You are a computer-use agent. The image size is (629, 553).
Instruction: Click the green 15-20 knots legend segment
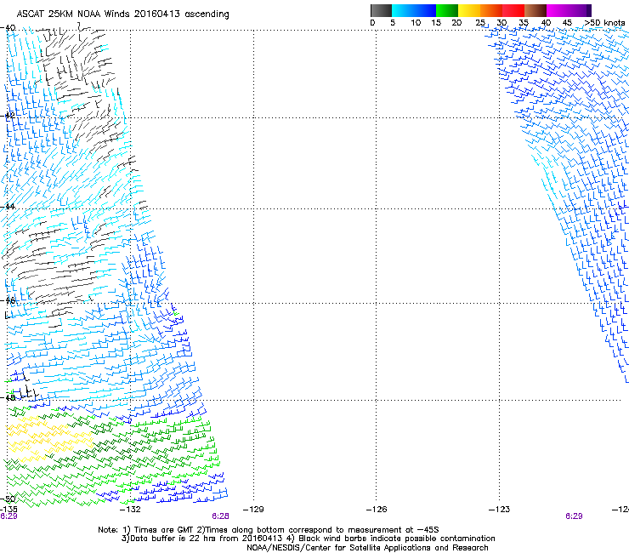[x=447, y=10]
